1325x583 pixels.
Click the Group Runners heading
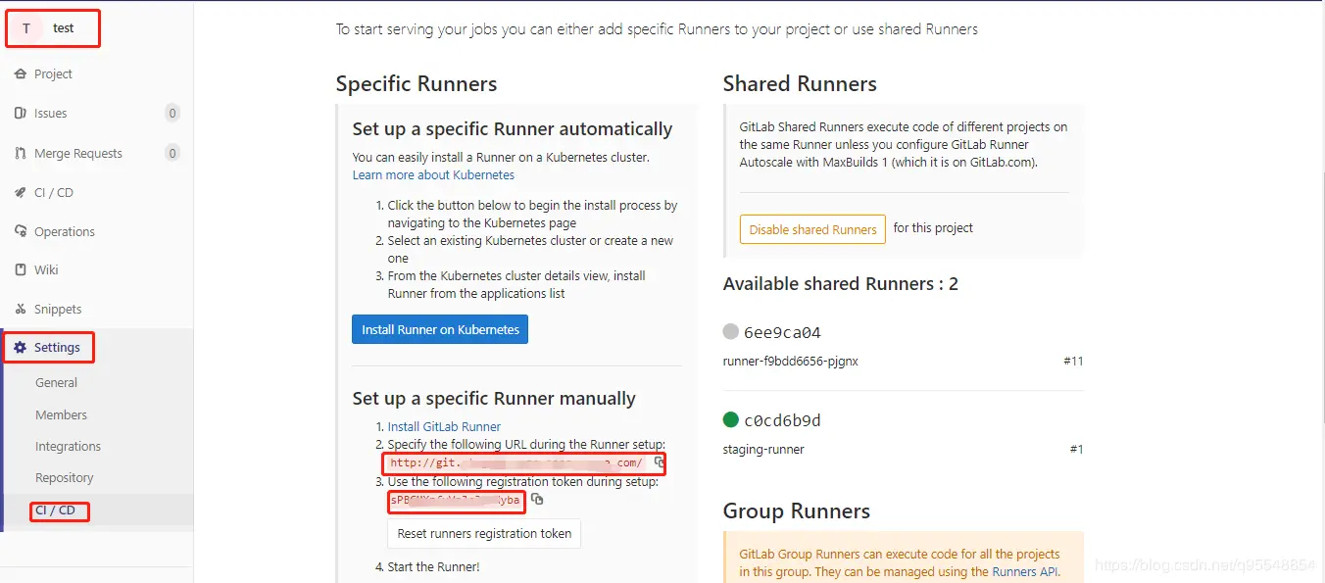[797, 511]
